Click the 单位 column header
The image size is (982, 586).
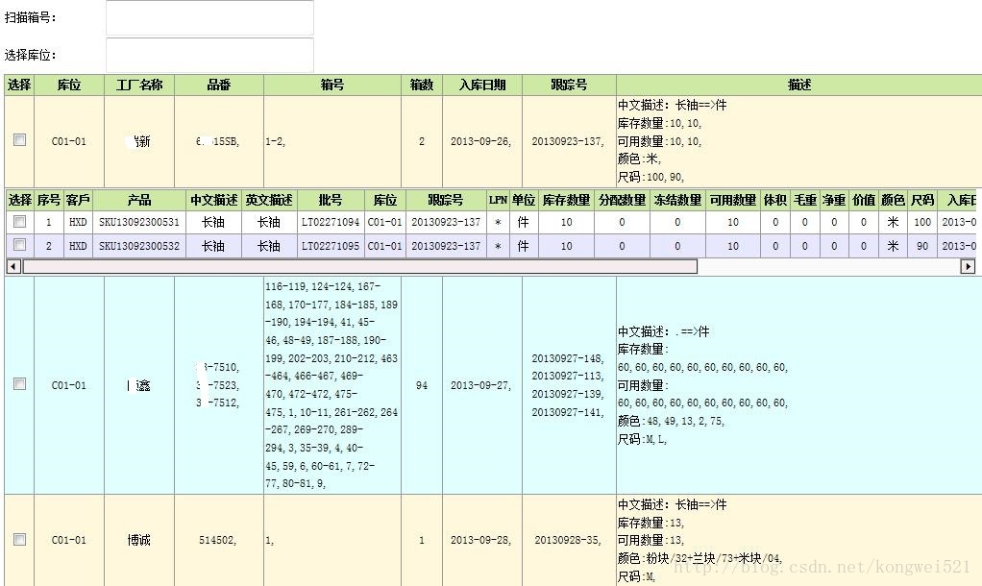(523, 201)
